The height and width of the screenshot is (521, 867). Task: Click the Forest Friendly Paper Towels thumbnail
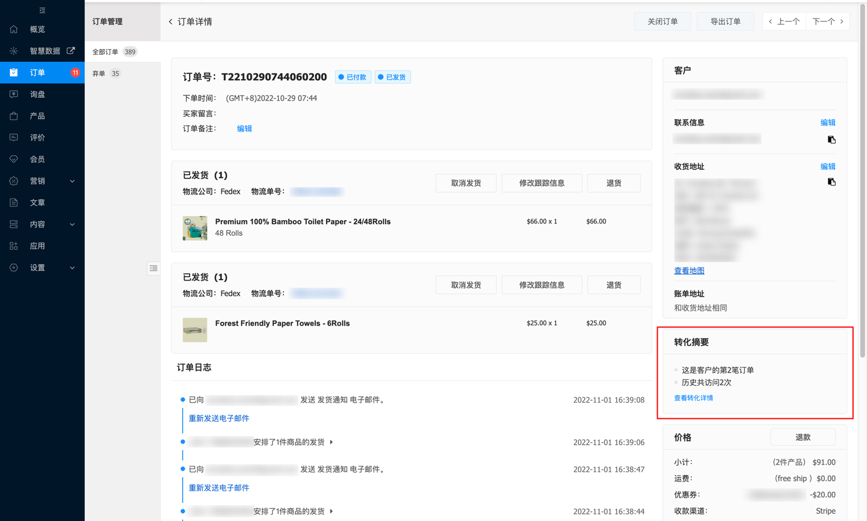195,330
